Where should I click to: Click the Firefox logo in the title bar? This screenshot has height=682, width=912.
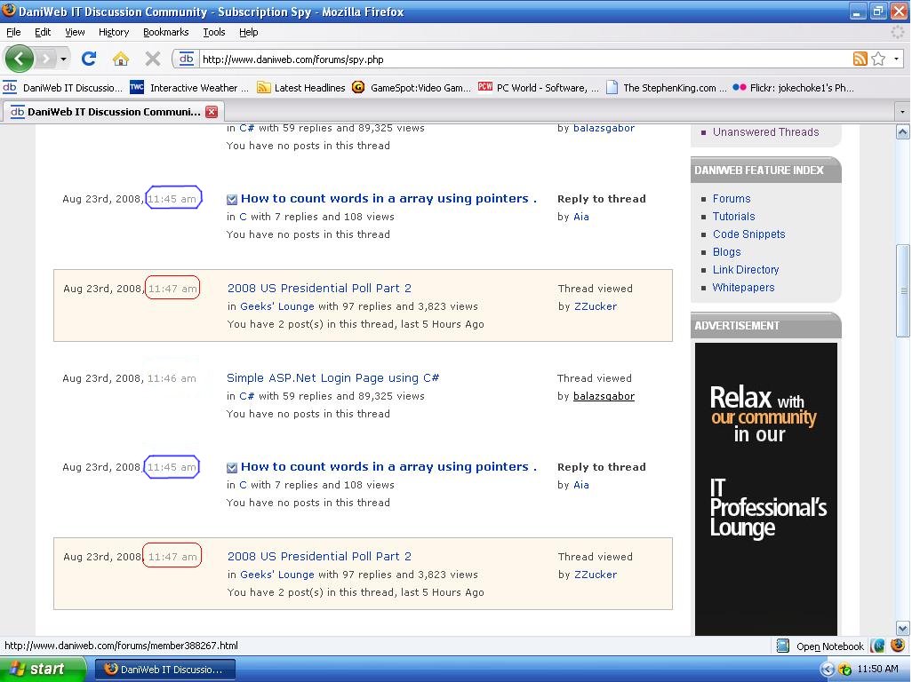click(x=9, y=11)
